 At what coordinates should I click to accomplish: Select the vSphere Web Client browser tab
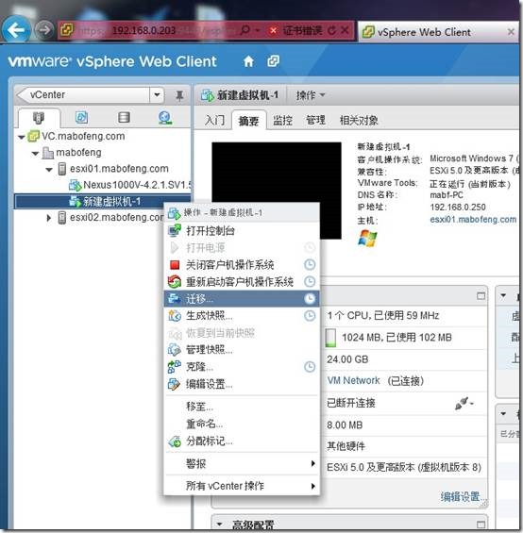pos(439,32)
